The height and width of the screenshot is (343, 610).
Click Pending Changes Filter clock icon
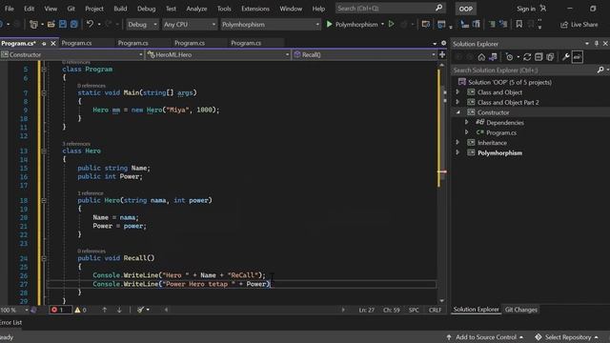pyautogui.click(x=509, y=57)
